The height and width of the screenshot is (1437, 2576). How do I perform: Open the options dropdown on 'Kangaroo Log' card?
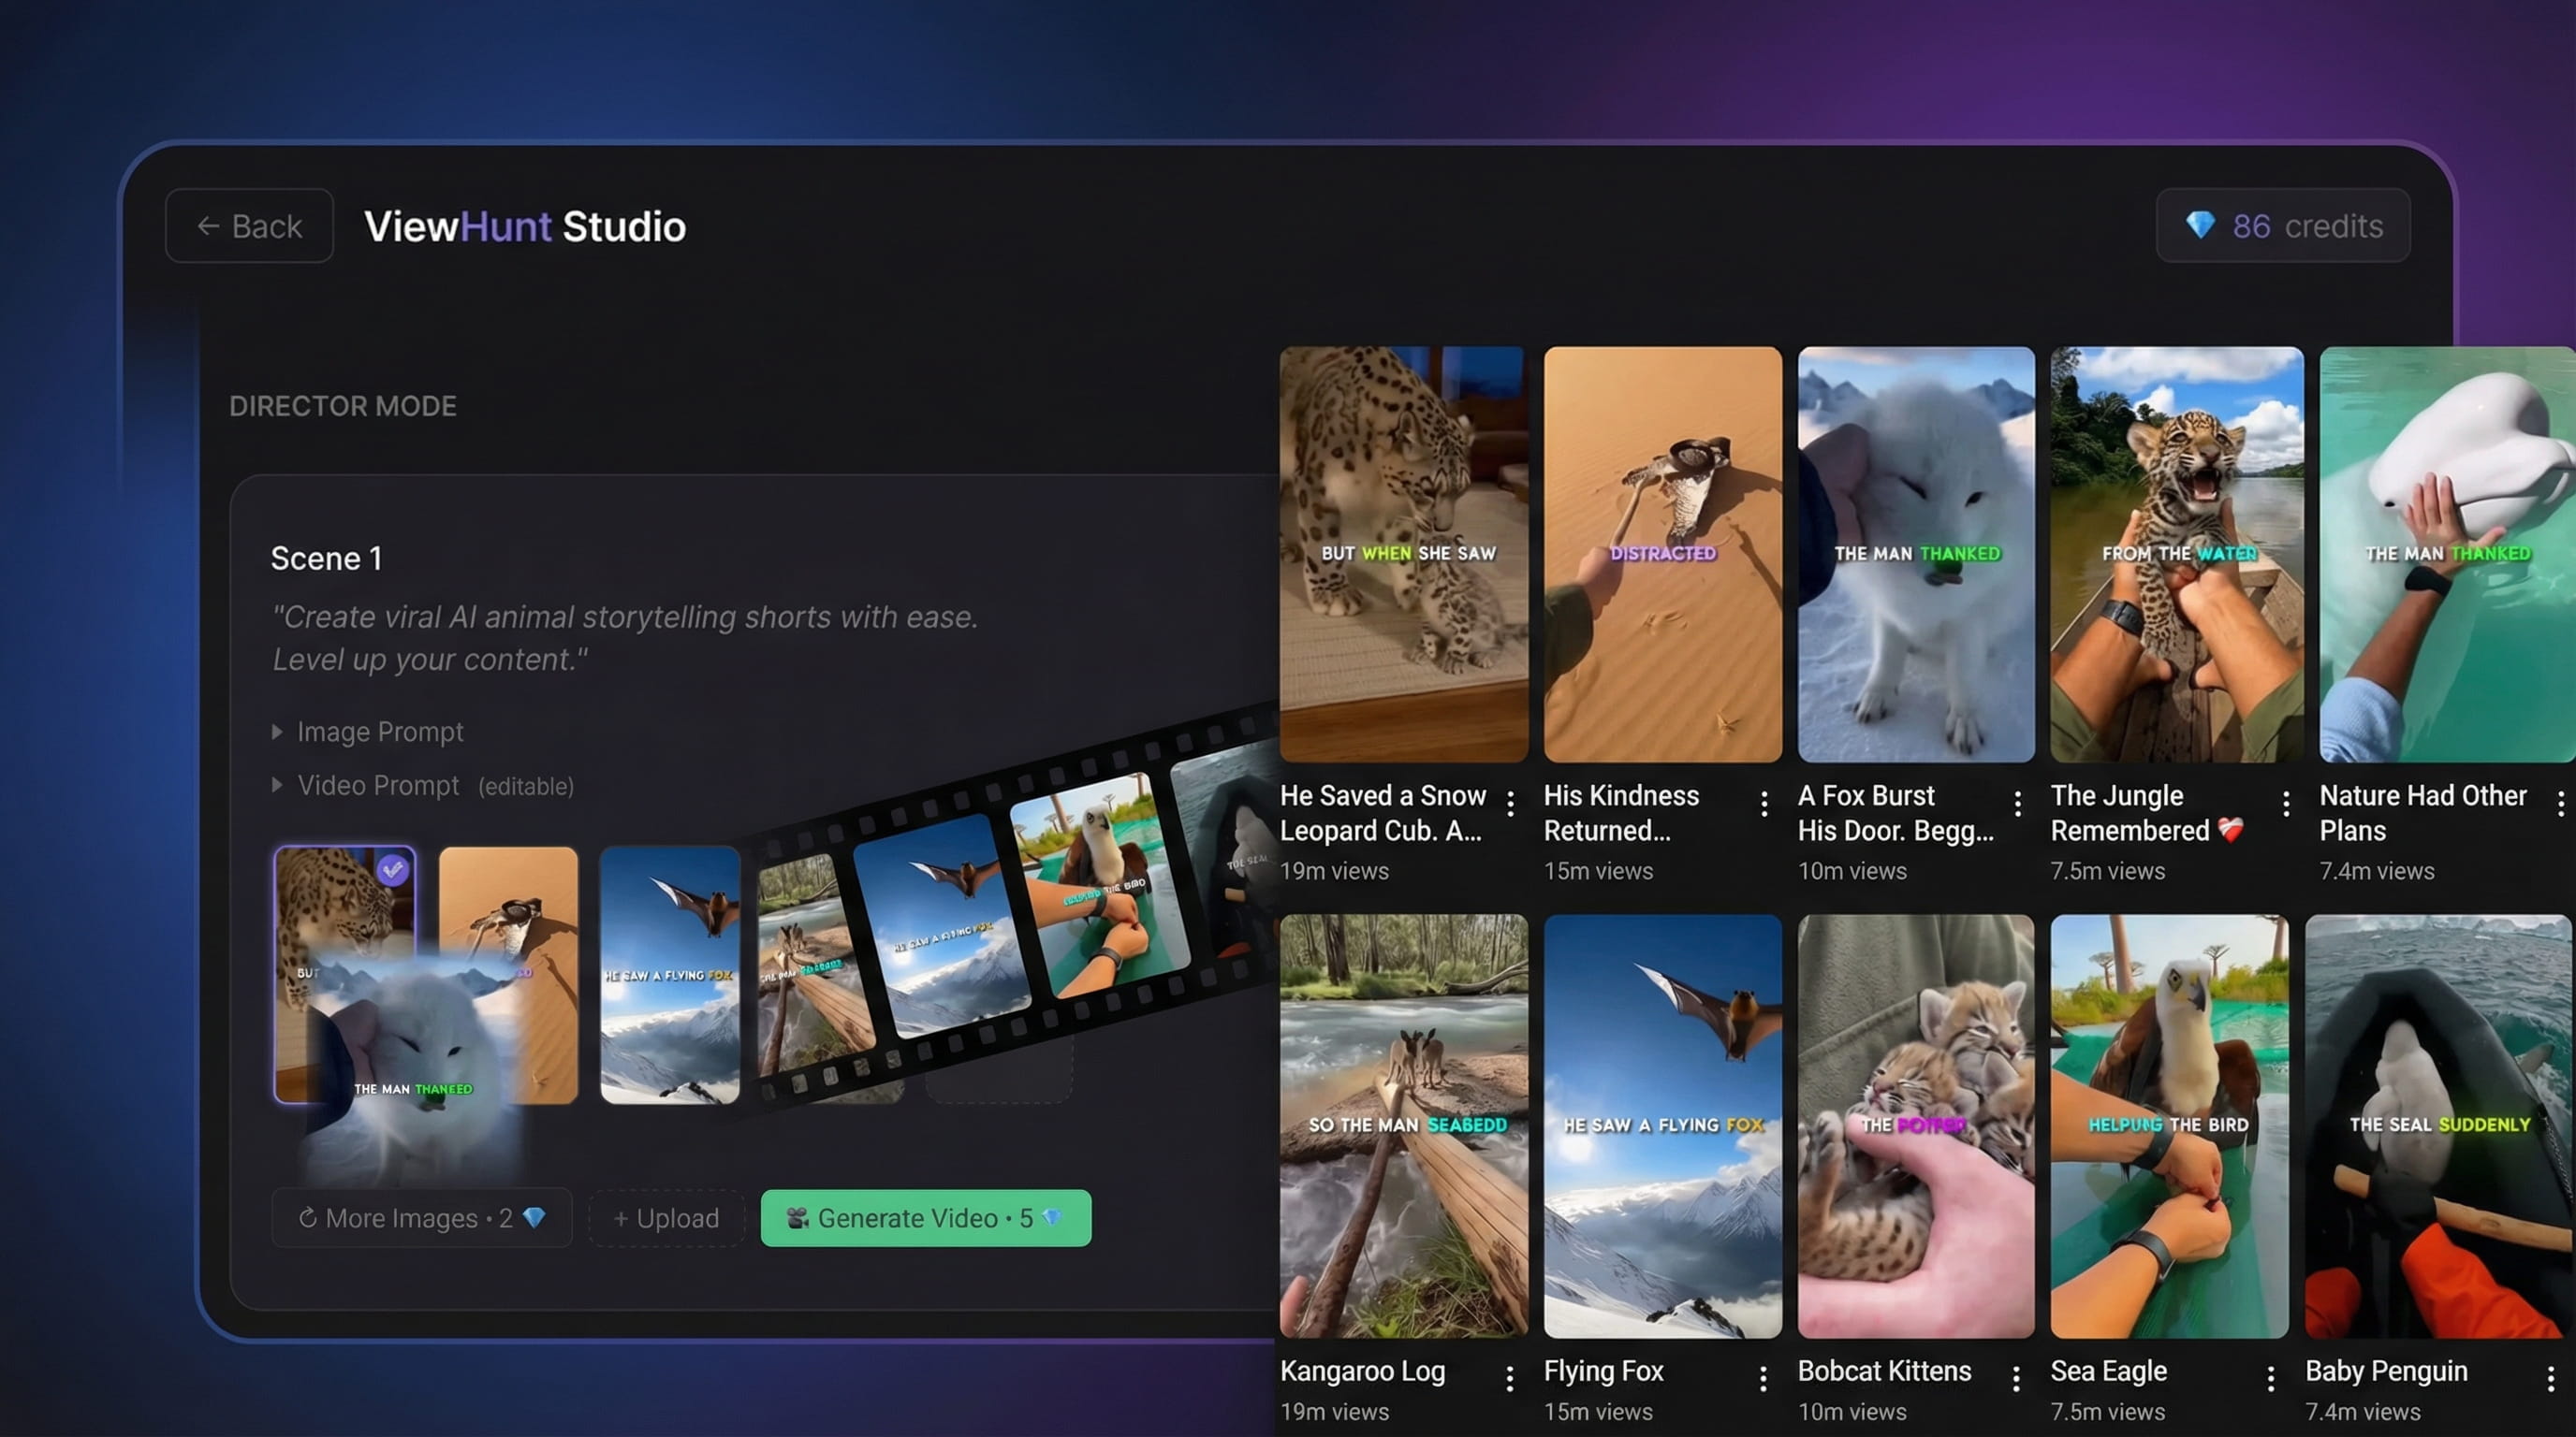pos(1510,1377)
